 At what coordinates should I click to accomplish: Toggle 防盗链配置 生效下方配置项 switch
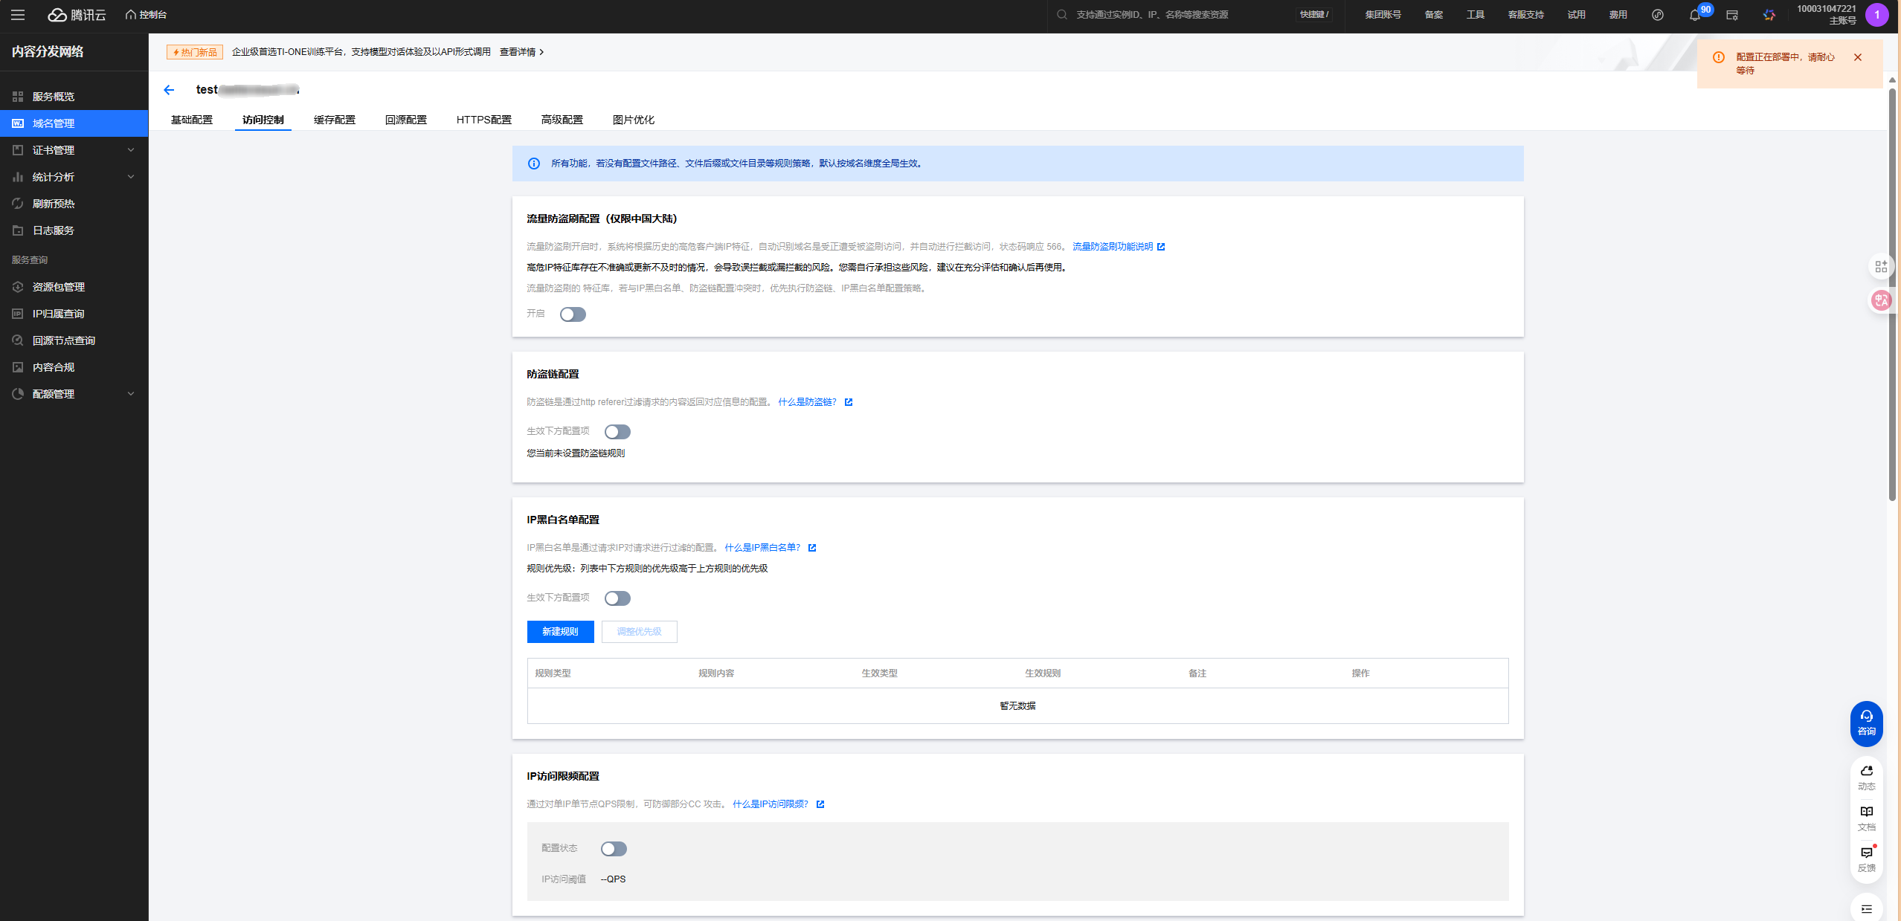[617, 432]
